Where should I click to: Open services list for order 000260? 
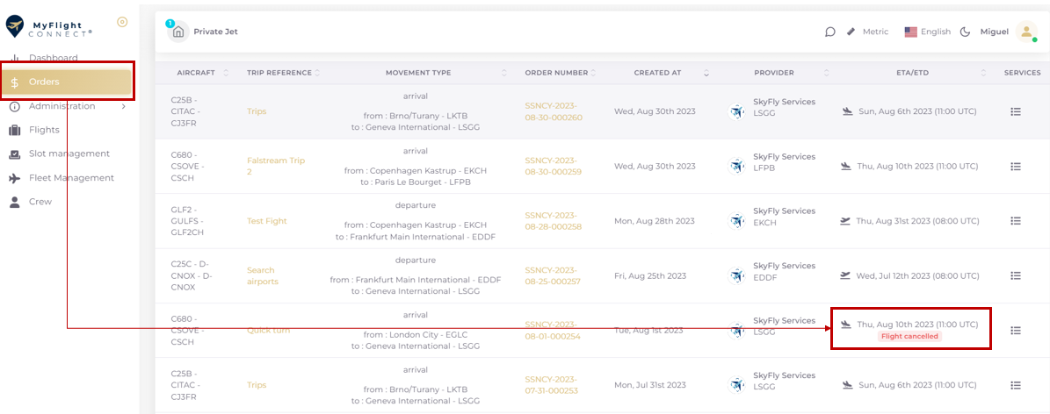tap(1015, 111)
